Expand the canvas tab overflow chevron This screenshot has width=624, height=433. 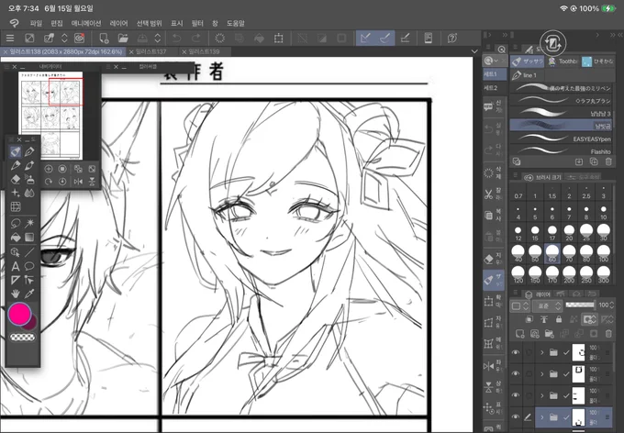click(x=474, y=51)
